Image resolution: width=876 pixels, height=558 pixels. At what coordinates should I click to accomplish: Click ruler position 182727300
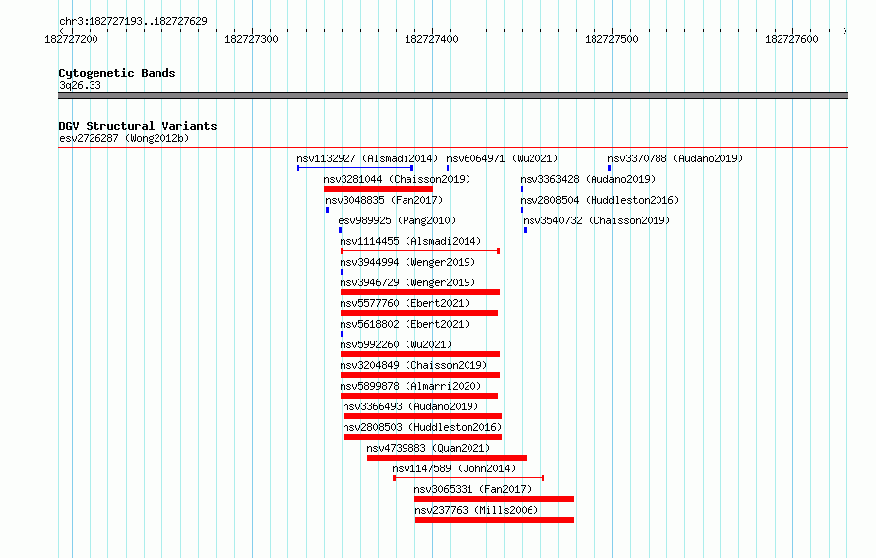point(251,39)
